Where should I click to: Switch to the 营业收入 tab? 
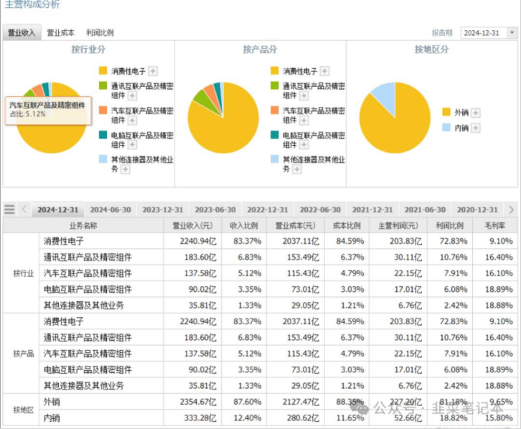pos(22,32)
